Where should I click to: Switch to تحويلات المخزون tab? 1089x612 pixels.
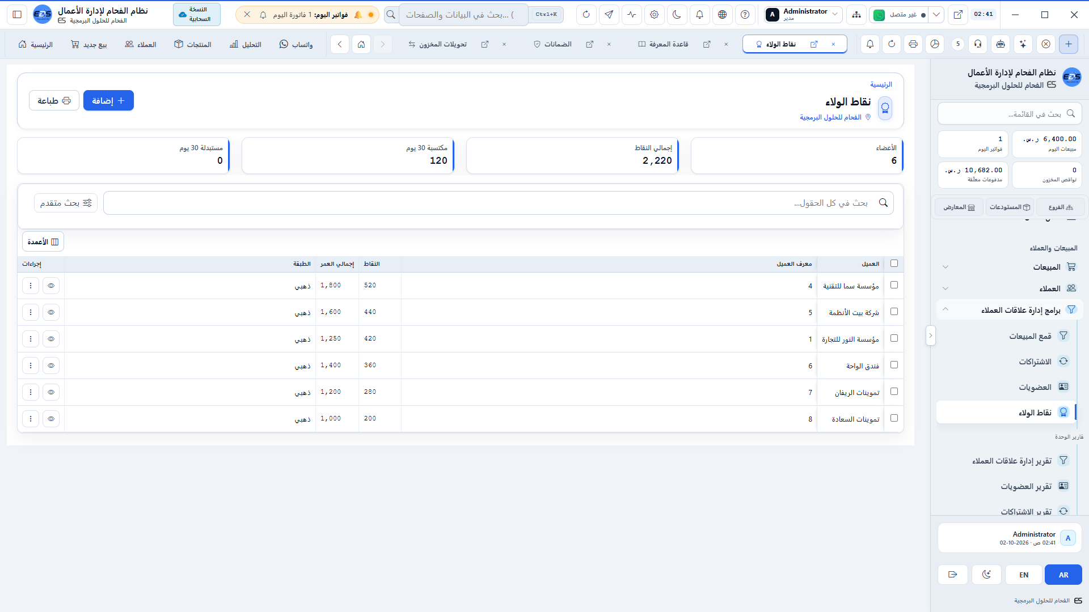[x=443, y=44]
